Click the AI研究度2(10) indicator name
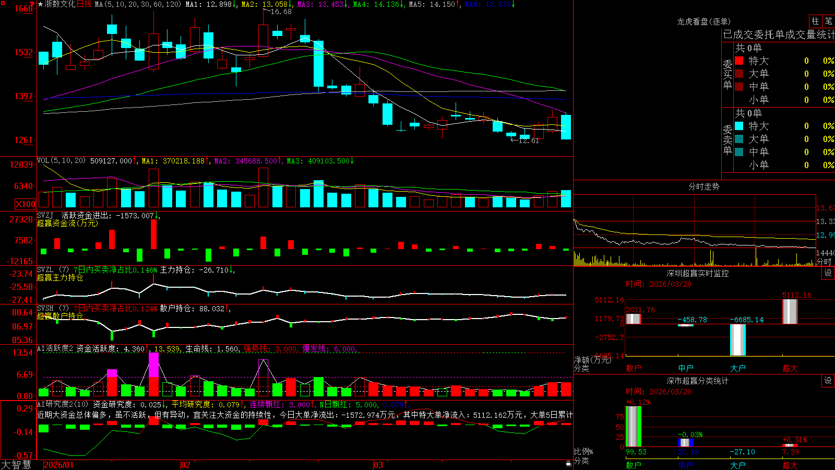Viewport: 835px width, 470px height. (63, 404)
